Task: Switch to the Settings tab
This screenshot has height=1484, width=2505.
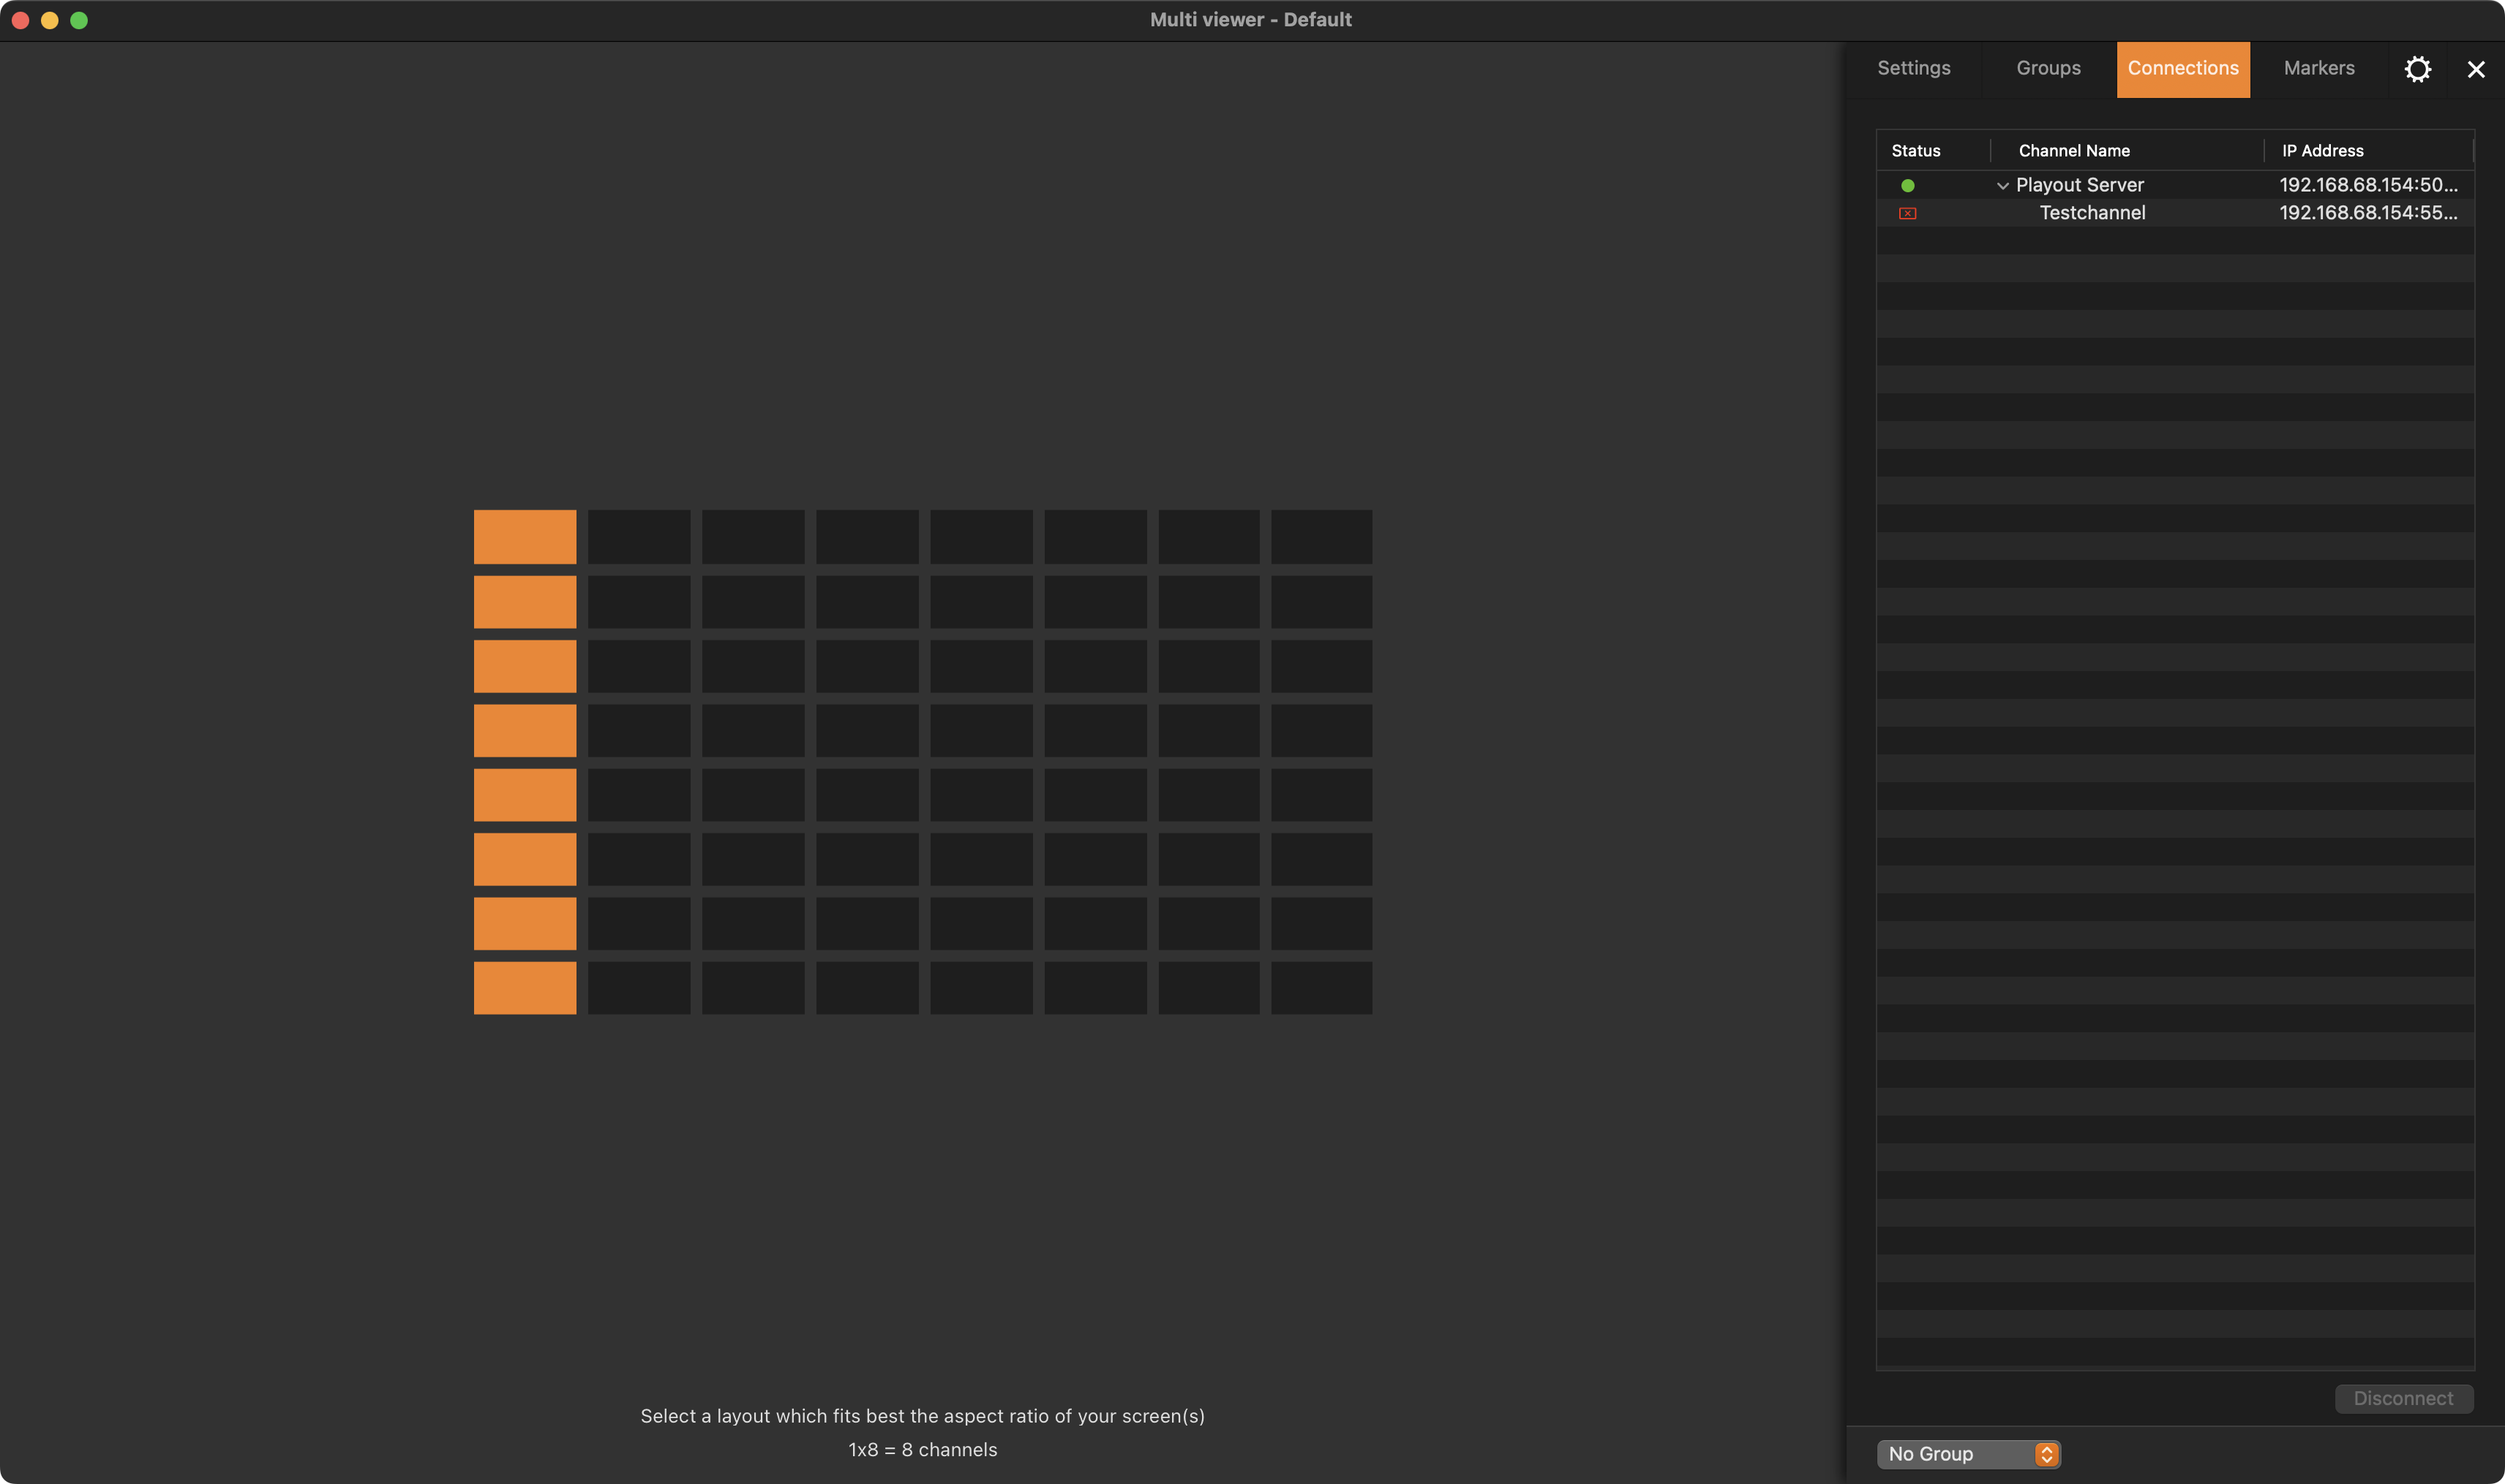Action: (x=1912, y=68)
